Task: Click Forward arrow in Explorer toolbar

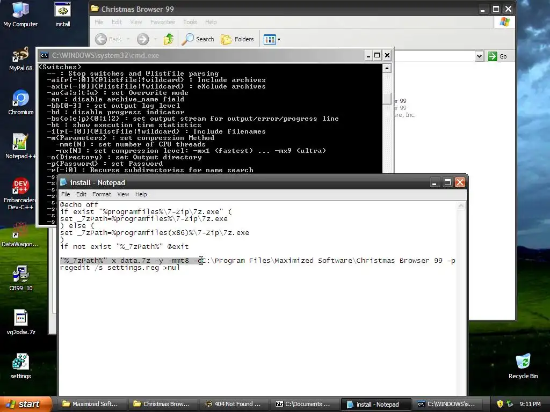Action: (x=143, y=39)
